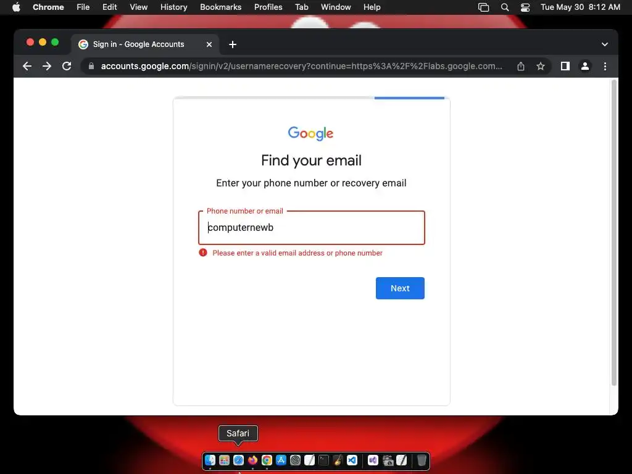Screen dimensions: 632x474
Task: Go back to the previous page
Action: pyautogui.click(x=27, y=66)
